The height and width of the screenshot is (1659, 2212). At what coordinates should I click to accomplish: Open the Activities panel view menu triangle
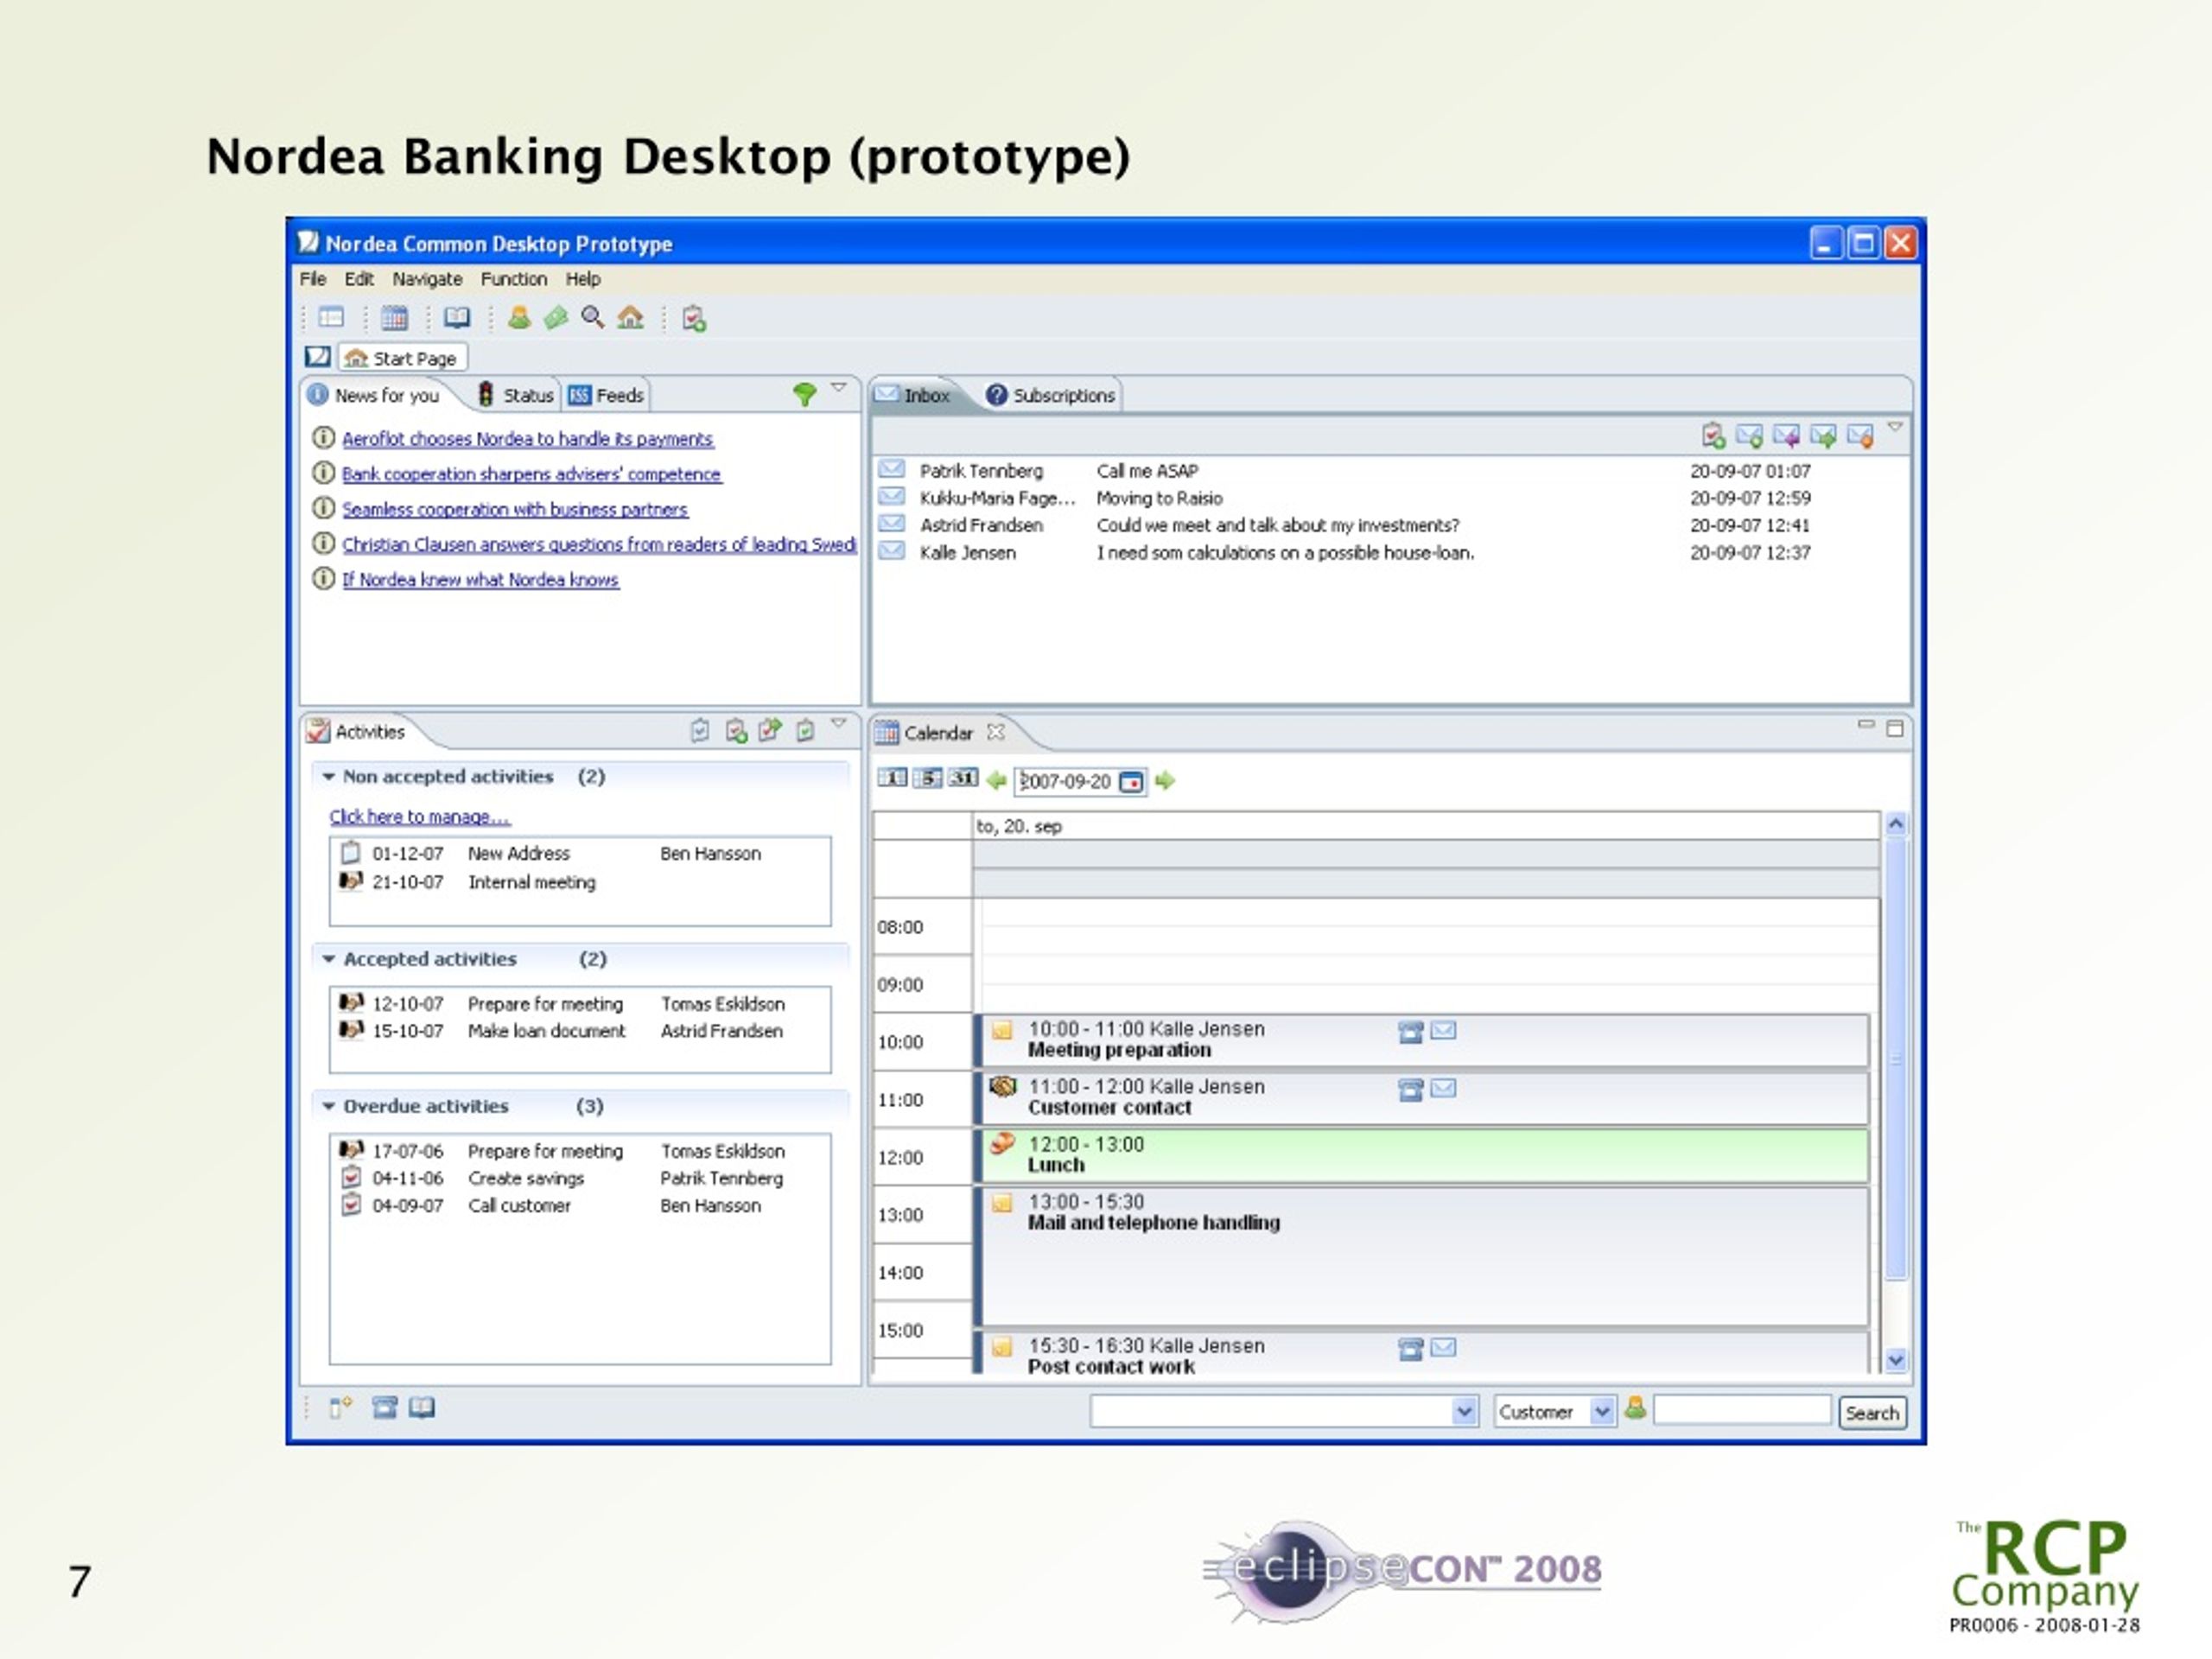(839, 723)
